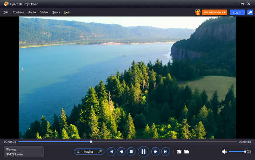
Task: Skip to the previous track
Action: tap(111, 152)
